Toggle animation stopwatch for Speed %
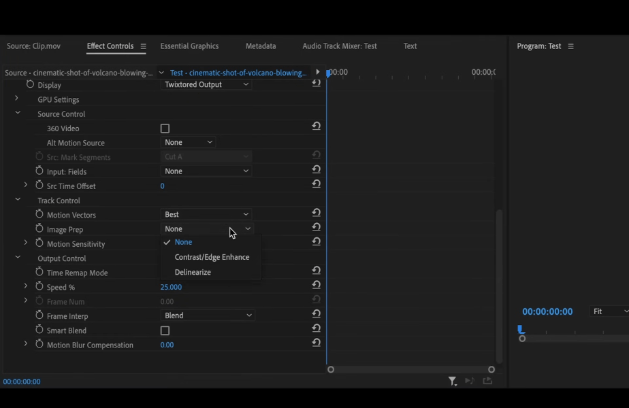The width and height of the screenshot is (629, 408). 39,286
